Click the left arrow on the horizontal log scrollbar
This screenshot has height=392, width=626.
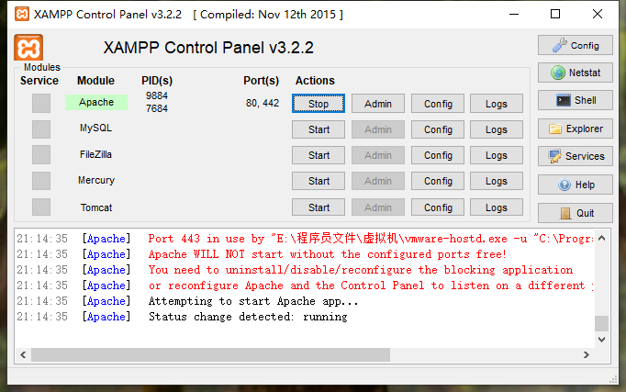tap(23, 354)
